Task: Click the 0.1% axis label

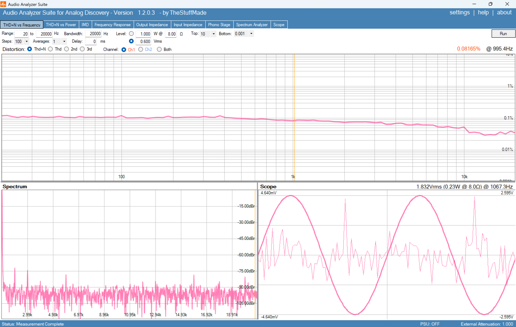Action: 508,118
